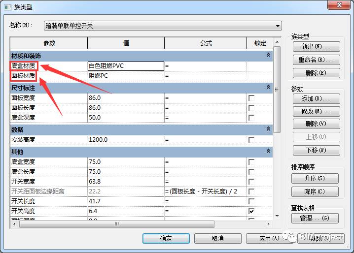Select the 公式 column header
The width and height of the screenshot is (354, 253).
(x=206, y=43)
